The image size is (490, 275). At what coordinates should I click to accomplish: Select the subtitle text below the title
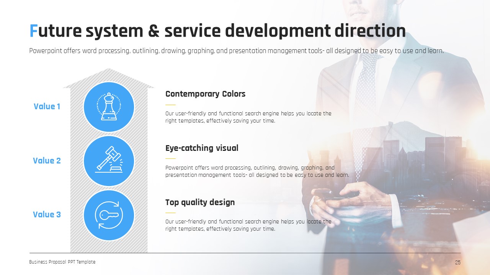click(236, 51)
